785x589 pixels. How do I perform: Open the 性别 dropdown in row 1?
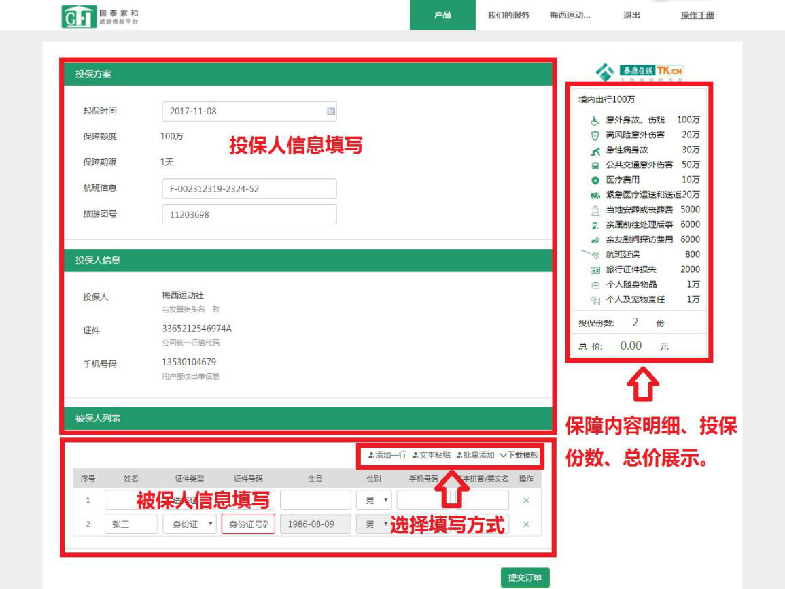[x=374, y=501]
